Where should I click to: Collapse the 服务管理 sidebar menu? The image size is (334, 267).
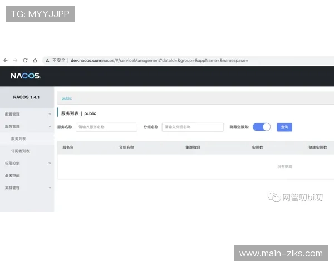pyautogui.click(x=27, y=126)
